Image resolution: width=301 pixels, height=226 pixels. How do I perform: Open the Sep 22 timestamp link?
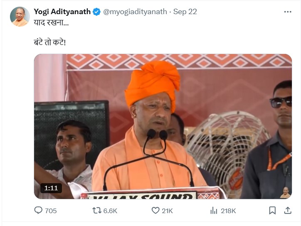[x=185, y=12]
